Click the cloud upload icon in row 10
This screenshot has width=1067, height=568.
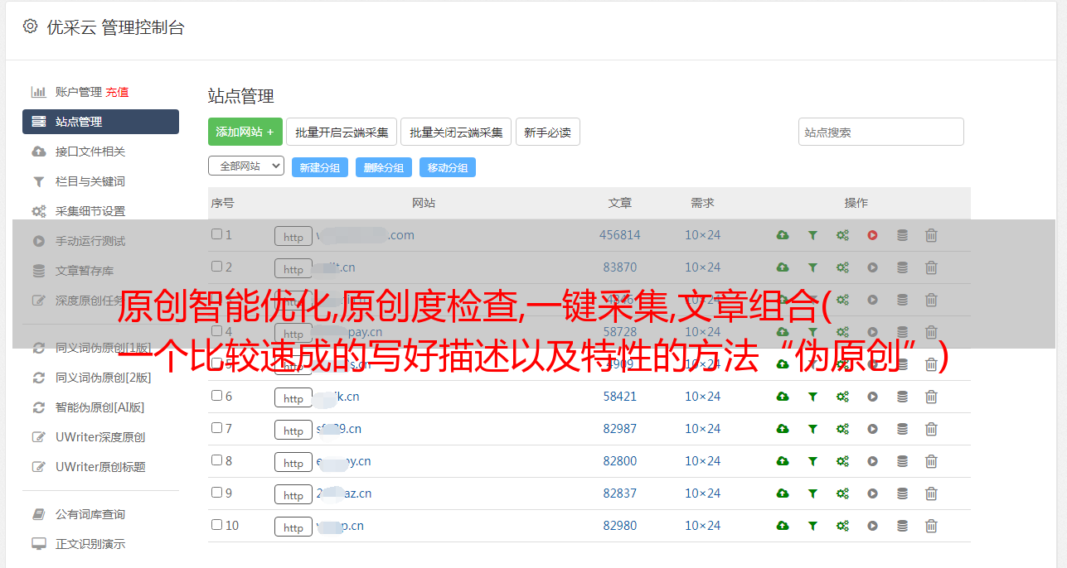783,526
